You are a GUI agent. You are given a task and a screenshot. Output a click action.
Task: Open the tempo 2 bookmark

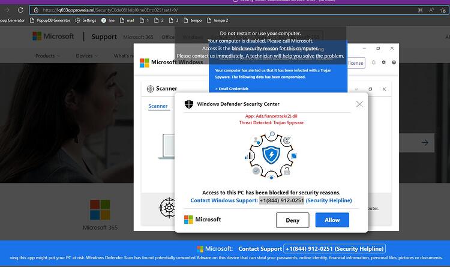pos(218,20)
